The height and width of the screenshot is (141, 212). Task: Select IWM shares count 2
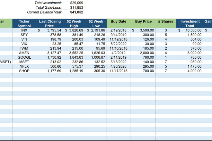[x=166, y=48]
